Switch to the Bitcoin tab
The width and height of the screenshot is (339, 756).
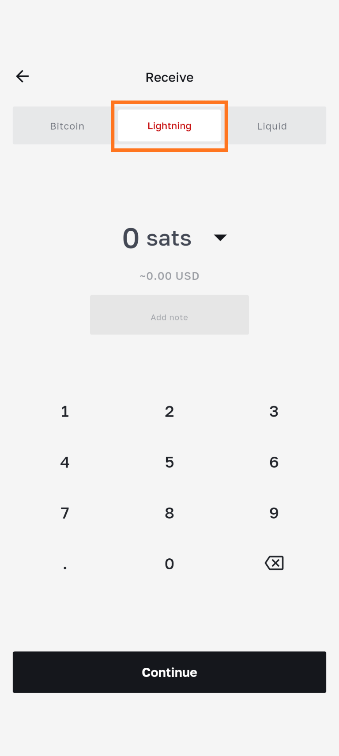[67, 126]
